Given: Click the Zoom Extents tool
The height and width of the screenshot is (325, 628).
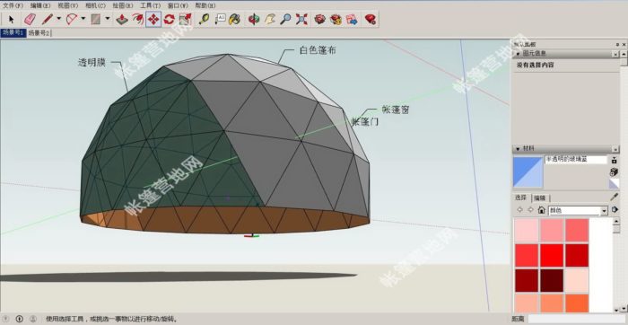Looking at the screenshot, I should pos(301,19).
